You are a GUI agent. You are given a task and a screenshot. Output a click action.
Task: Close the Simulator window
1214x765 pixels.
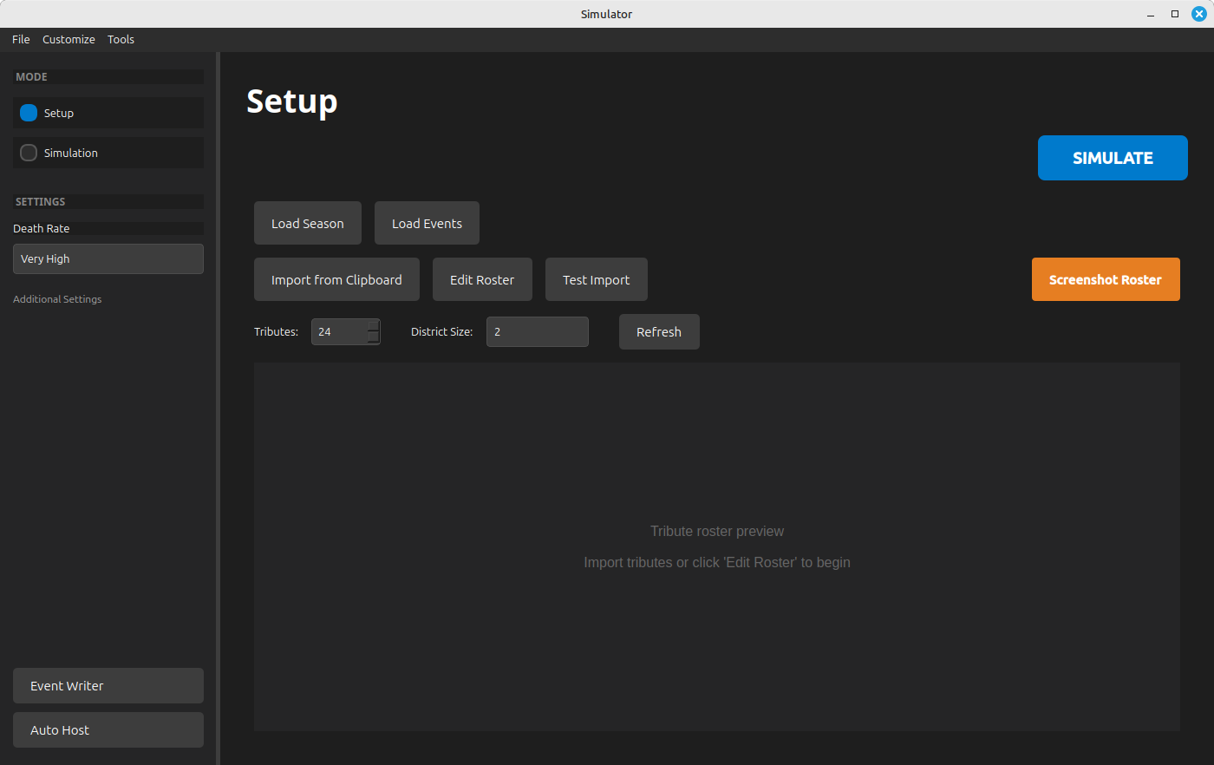tap(1199, 15)
